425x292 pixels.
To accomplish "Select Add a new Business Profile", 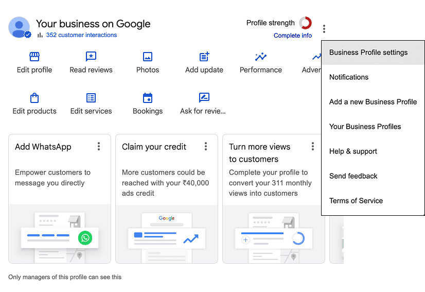I will [373, 102].
